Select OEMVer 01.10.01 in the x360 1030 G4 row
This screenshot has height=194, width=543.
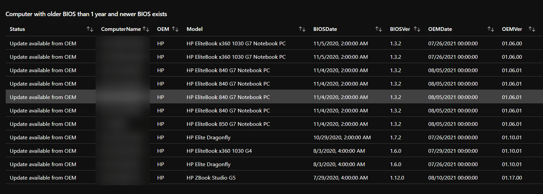512,151
